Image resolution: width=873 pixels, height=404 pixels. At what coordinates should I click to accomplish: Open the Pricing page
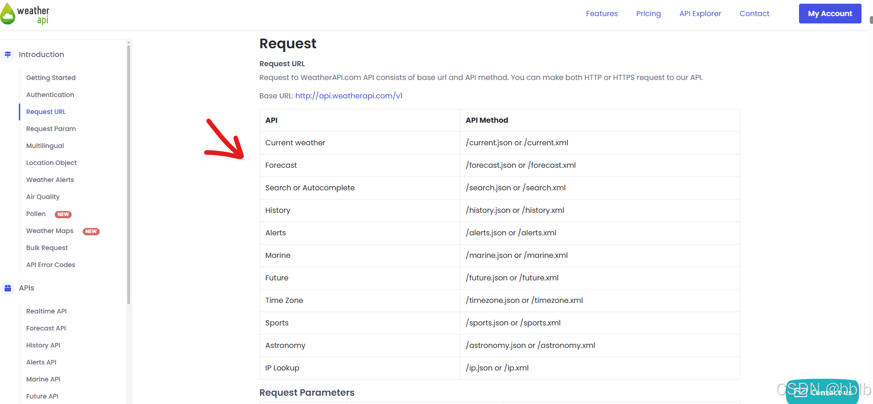coord(648,14)
